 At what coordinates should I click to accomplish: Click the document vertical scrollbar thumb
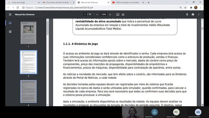coord(202,29)
